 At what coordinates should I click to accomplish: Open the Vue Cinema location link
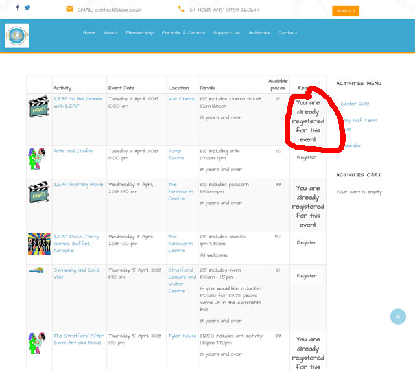click(182, 99)
